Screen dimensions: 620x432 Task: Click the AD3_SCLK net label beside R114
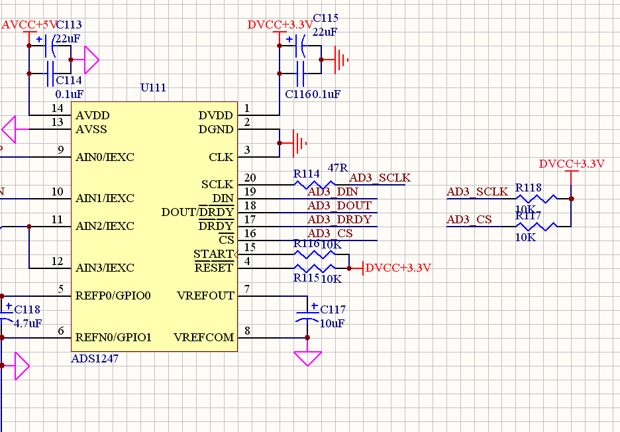tap(380, 178)
